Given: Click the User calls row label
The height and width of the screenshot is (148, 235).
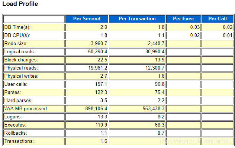Looking at the screenshot, I should [x=16, y=84].
